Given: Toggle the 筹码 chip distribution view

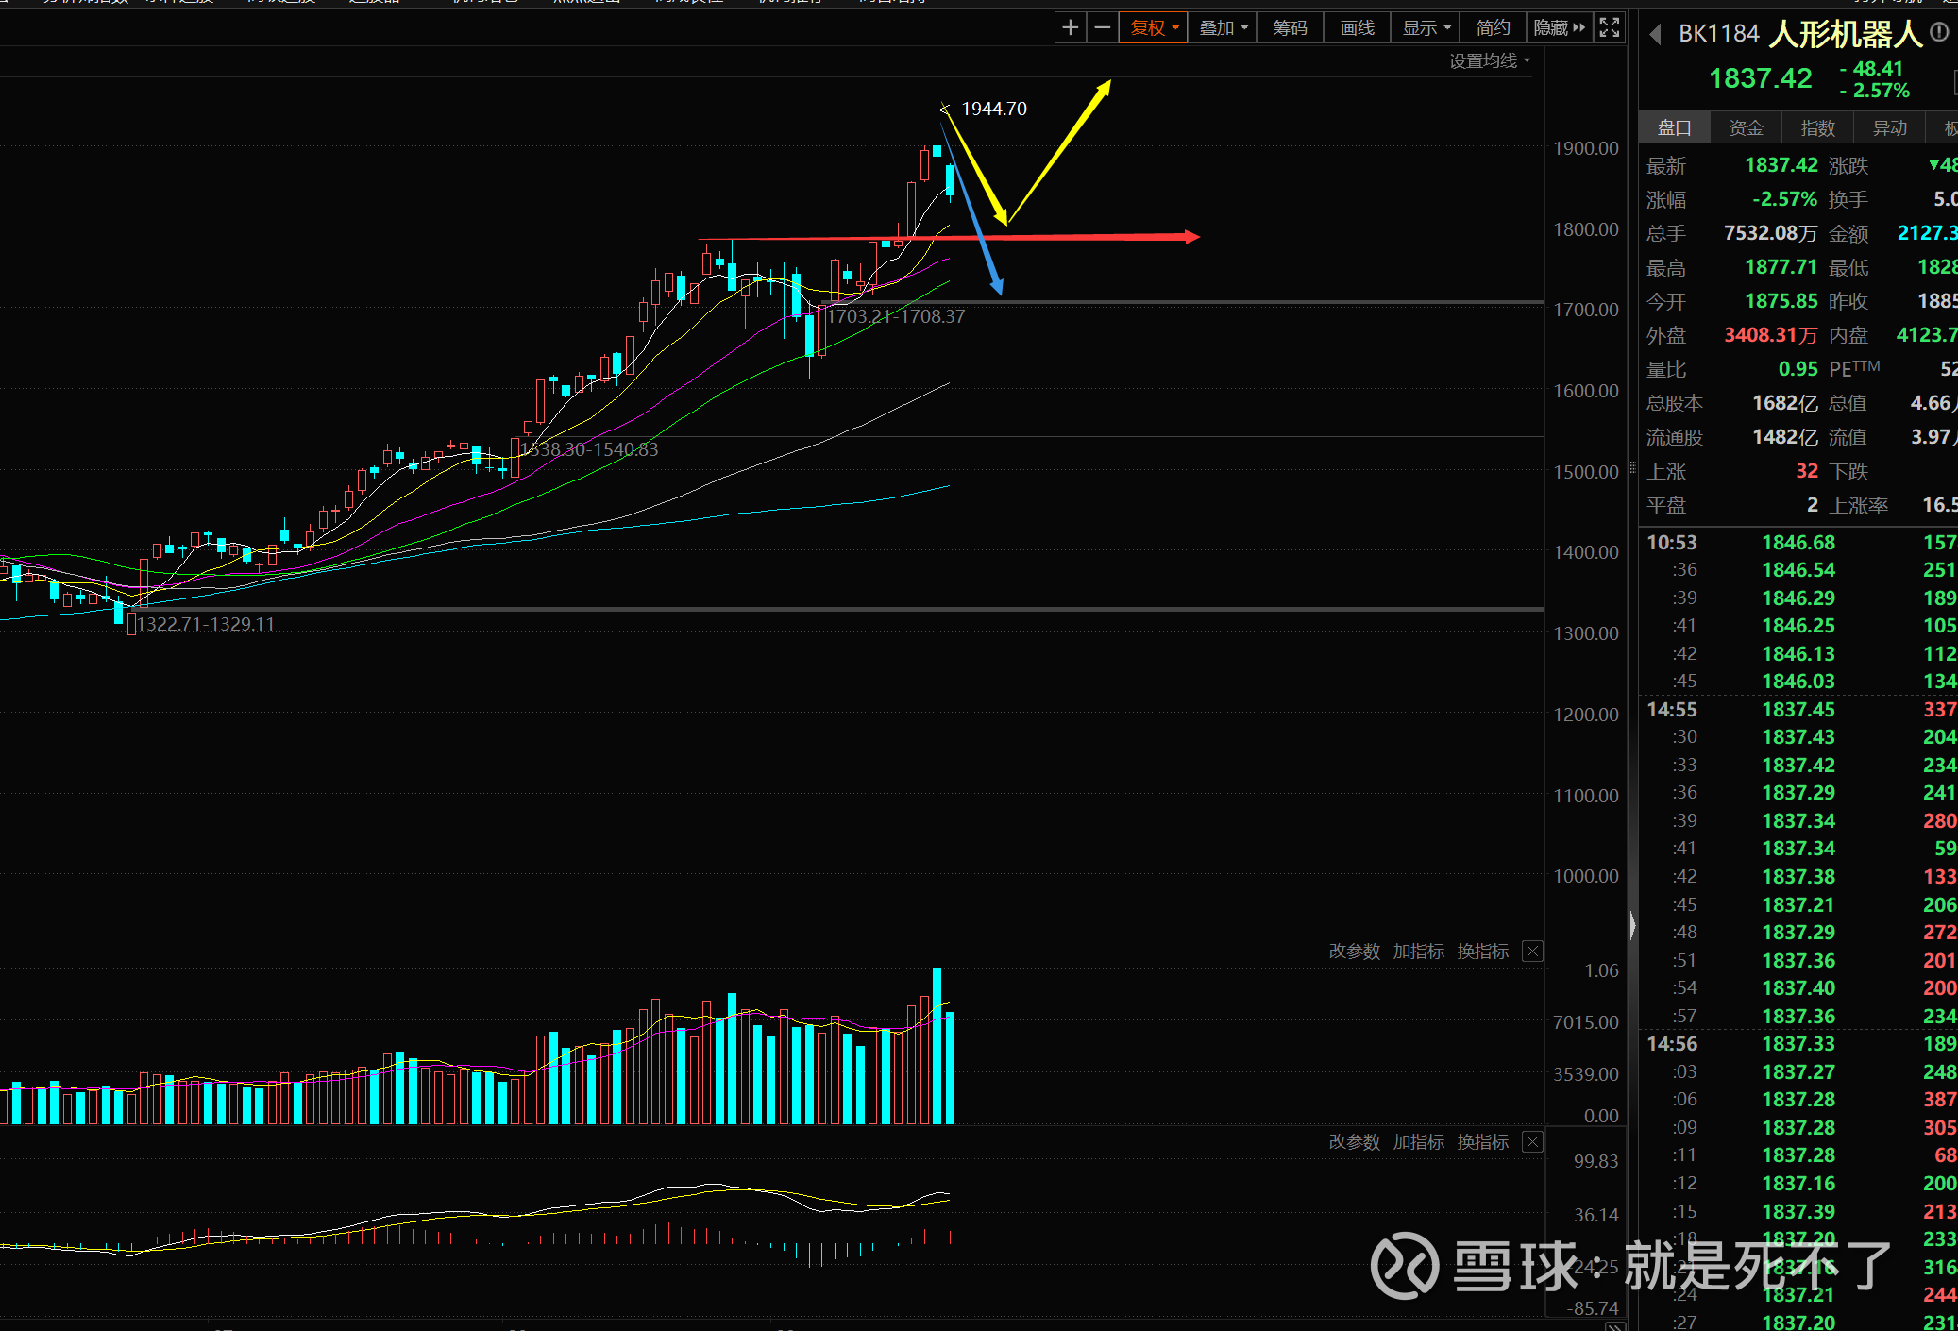Looking at the screenshot, I should tap(1290, 28).
